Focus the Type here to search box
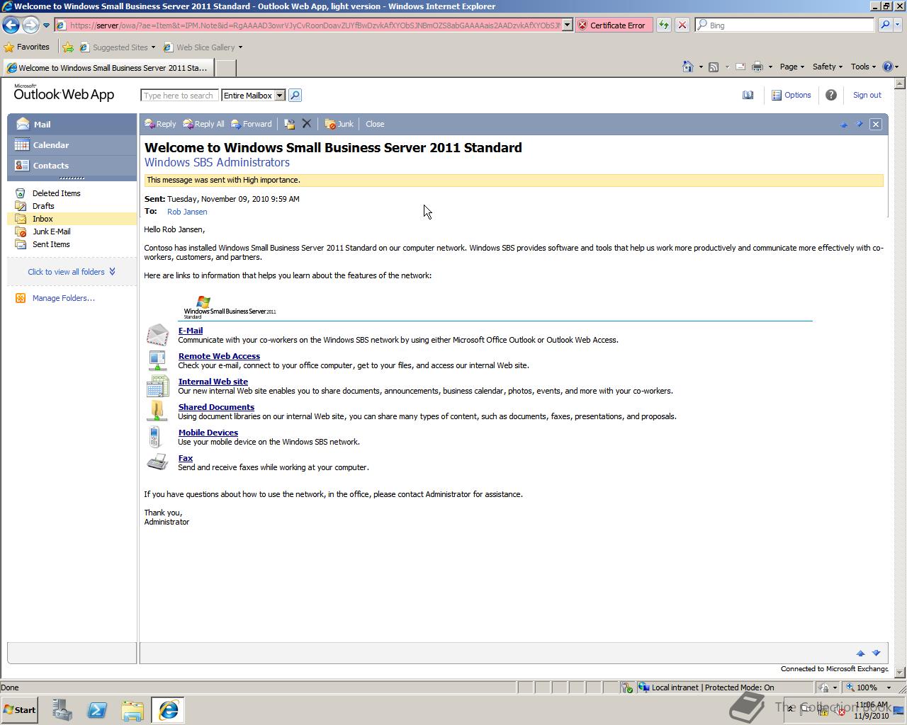Viewport: 907px width, 725px height. pyautogui.click(x=179, y=96)
